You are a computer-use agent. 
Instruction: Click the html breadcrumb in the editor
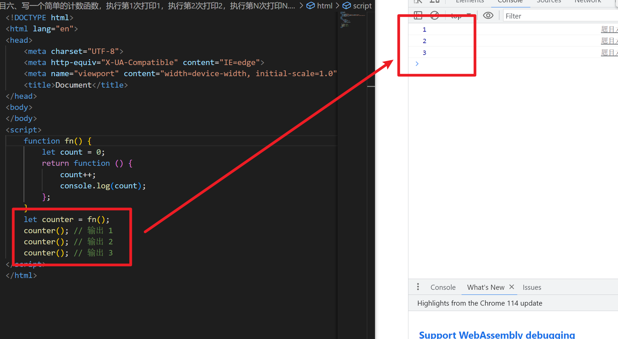click(x=320, y=6)
